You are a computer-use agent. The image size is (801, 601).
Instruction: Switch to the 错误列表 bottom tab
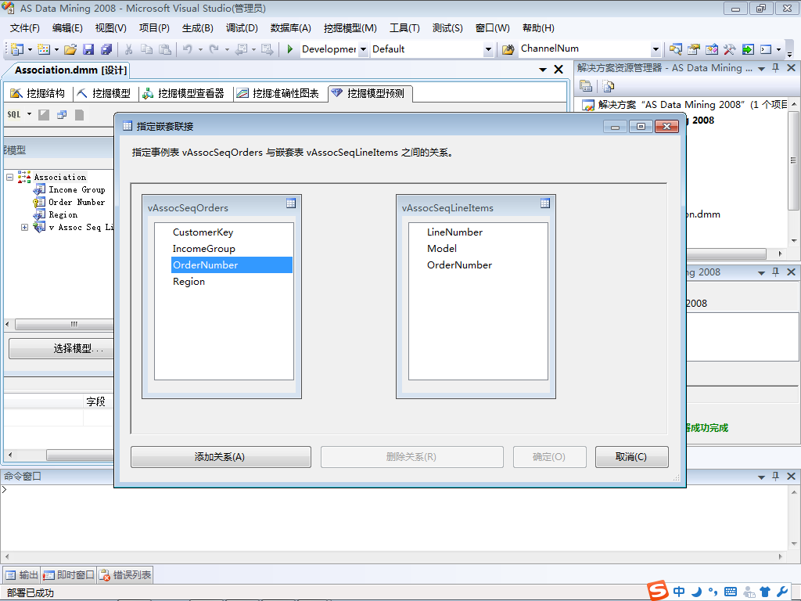125,575
